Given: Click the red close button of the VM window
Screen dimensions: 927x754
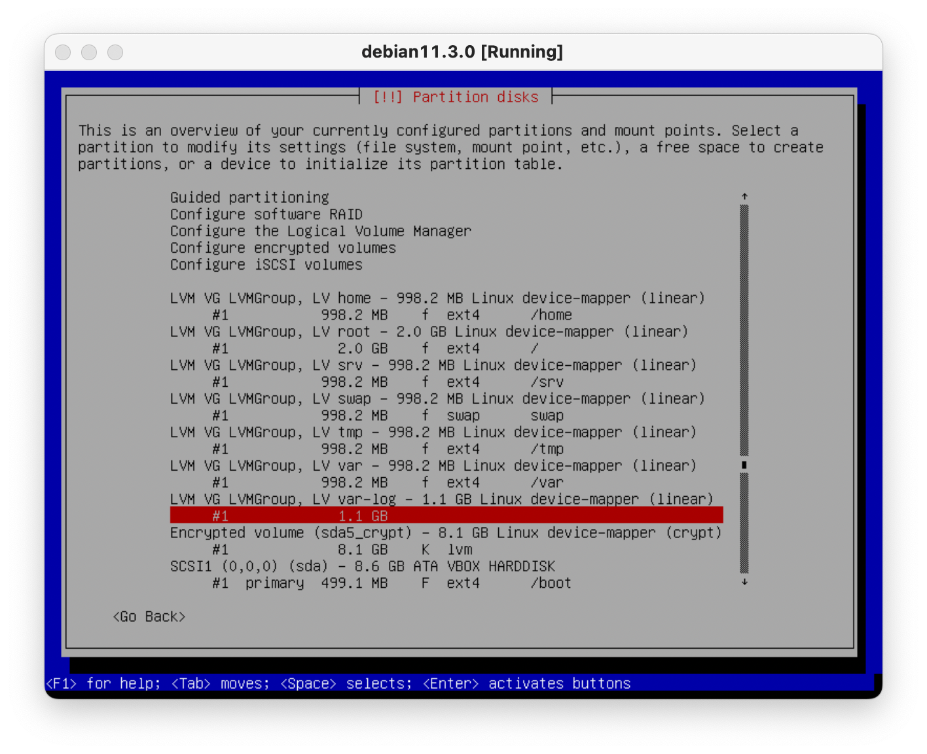Looking at the screenshot, I should (x=63, y=52).
